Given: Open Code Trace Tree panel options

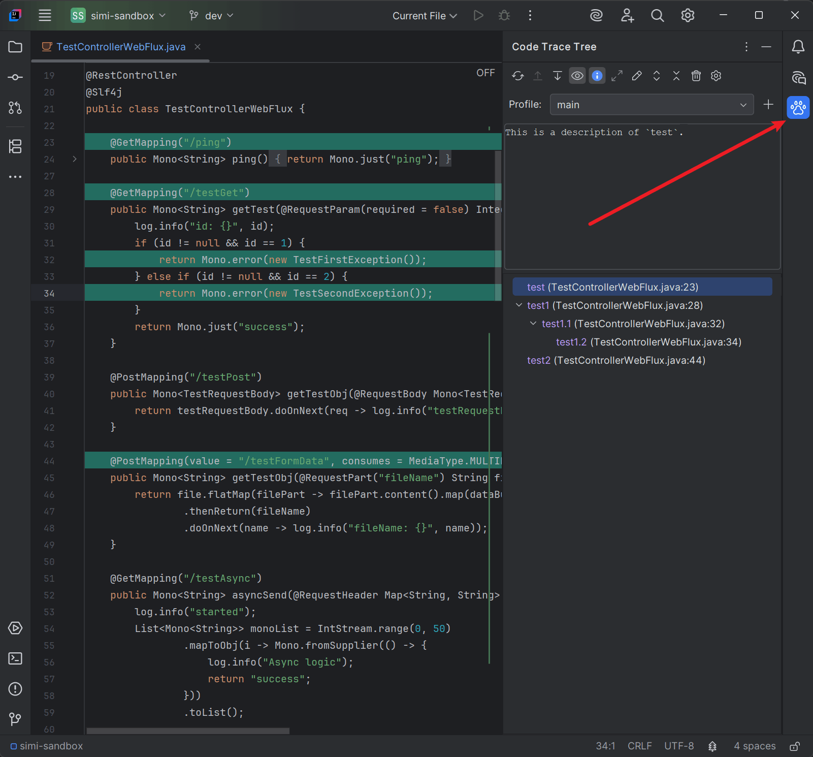Looking at the screenshot, I should [x=746, y=47].
